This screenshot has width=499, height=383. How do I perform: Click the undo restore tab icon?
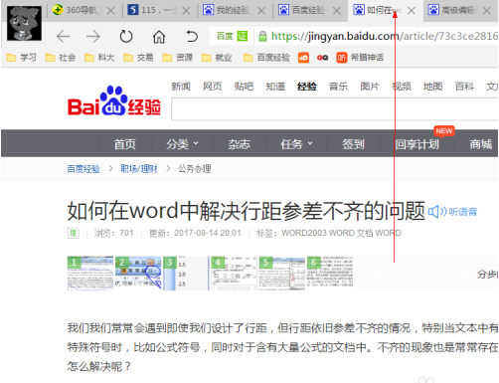point(192,37)
